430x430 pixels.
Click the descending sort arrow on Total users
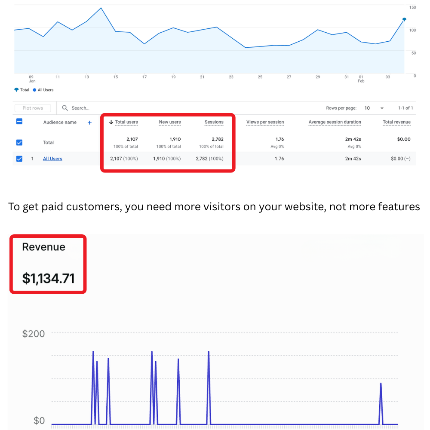click(x=111, y=122)
